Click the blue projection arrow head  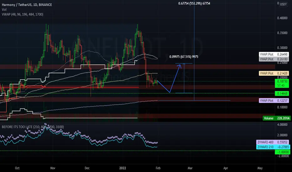(180, 65)
